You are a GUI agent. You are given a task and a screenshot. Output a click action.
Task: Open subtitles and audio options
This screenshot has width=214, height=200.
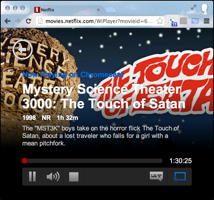point(156,176)
